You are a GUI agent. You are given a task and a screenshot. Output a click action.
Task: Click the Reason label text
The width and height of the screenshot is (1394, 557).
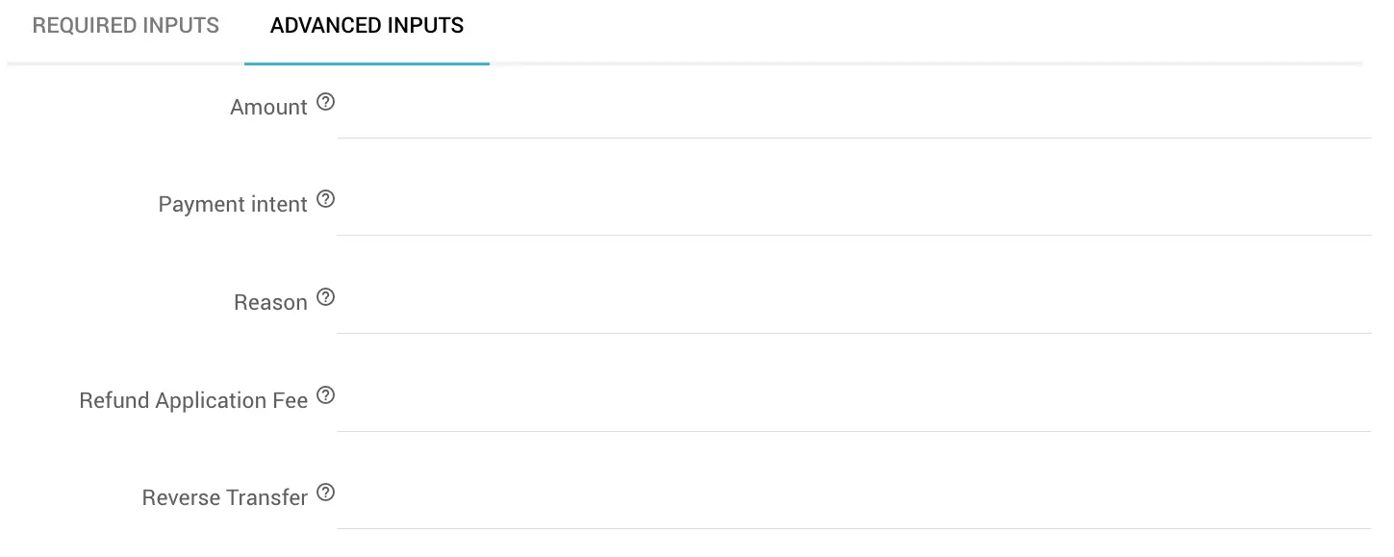click(x=270, y=303)
